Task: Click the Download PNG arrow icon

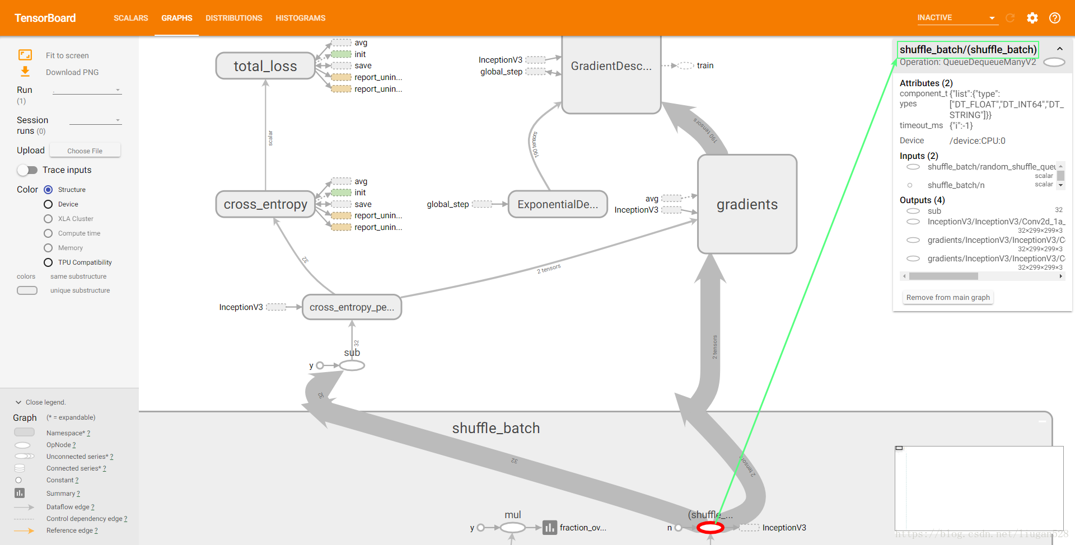Action: pos(25,72)
